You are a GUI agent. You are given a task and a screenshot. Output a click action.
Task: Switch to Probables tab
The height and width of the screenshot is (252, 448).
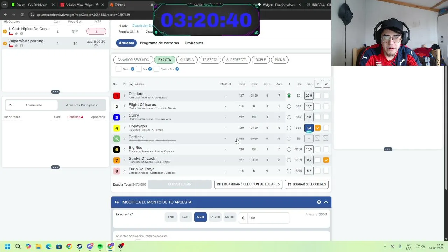pos(194,43)
